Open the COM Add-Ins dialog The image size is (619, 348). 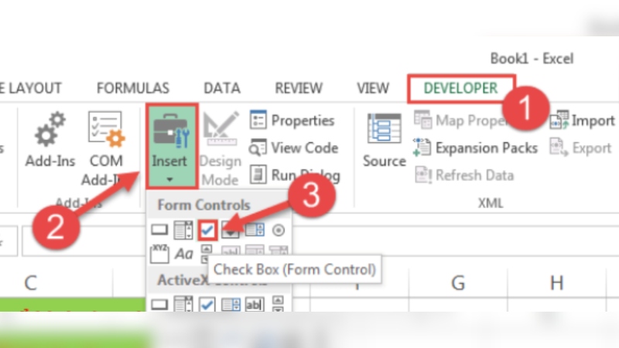click(x=106, y=148)
